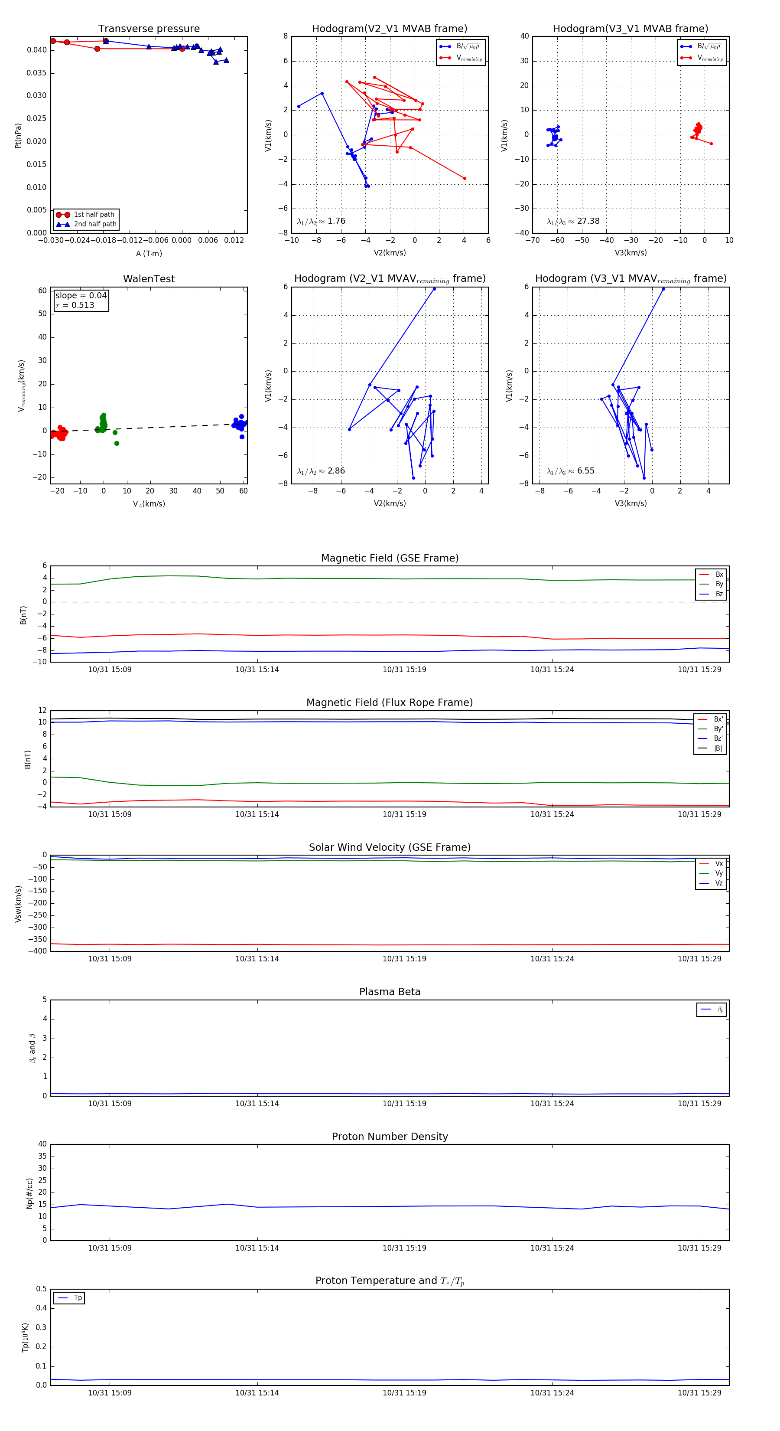
Task: Select the 'Hodogram(V2_V1 MVAB frame)' title
Action: coord(389,28)
